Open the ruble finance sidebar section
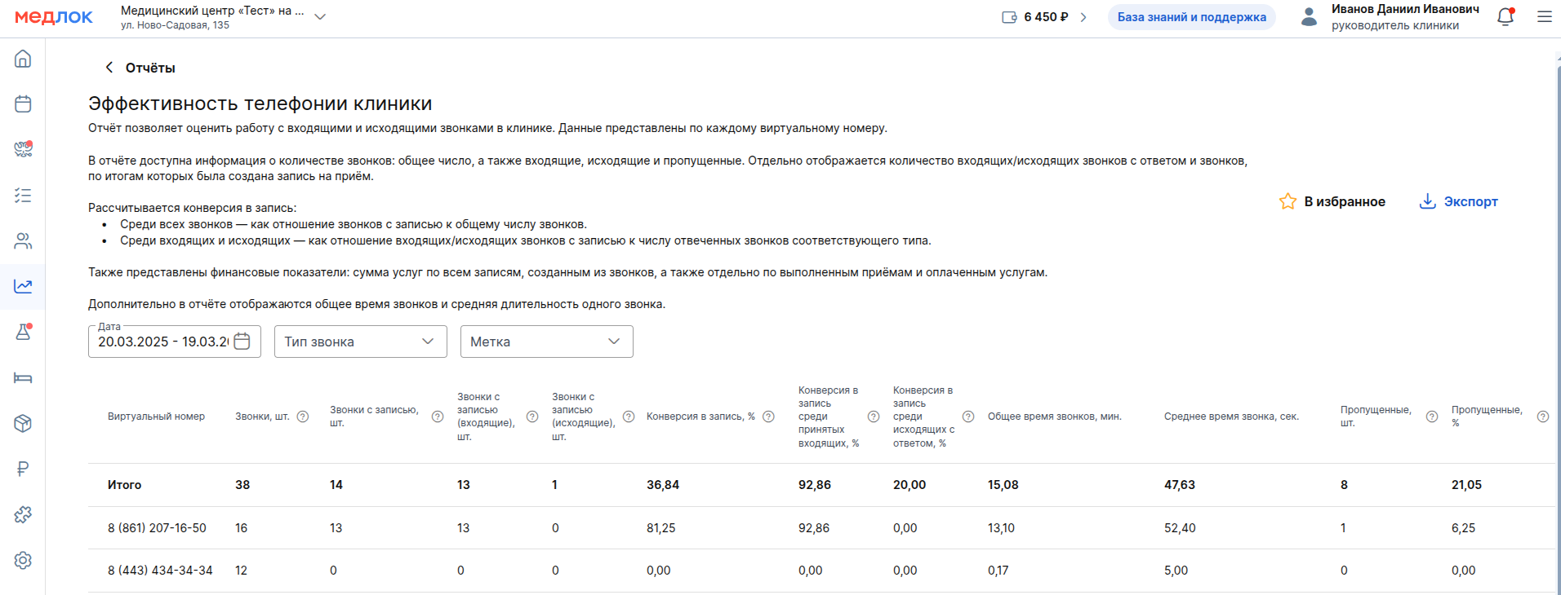 pos(23,469)
